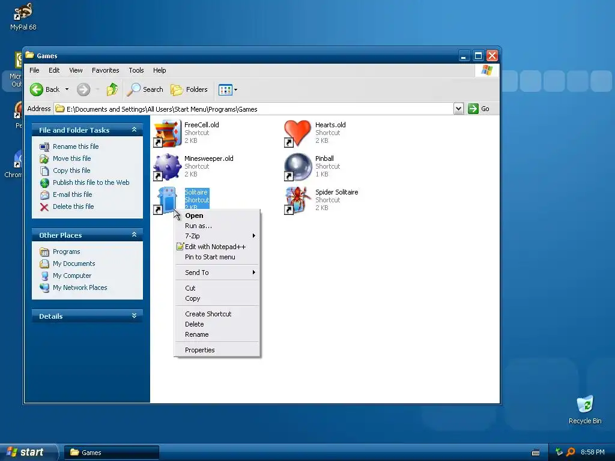This screenshot has height=461, width=615.
Task: Select the Minesweeper.old mine icon
Action: click(x=168, y=167)
